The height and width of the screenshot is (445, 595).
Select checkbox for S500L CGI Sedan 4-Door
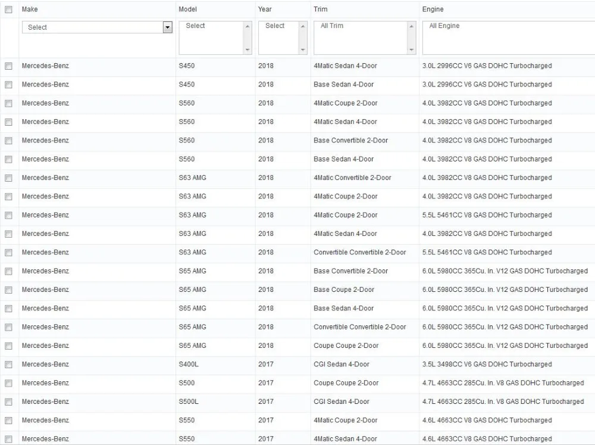8,402
